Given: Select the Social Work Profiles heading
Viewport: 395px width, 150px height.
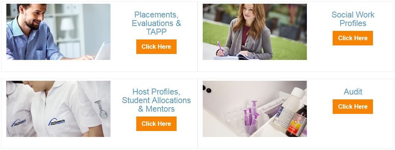Looking at the screenshot, I should pos(353,19).
